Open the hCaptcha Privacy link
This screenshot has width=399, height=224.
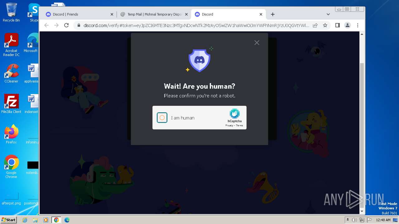coord(229,125)
